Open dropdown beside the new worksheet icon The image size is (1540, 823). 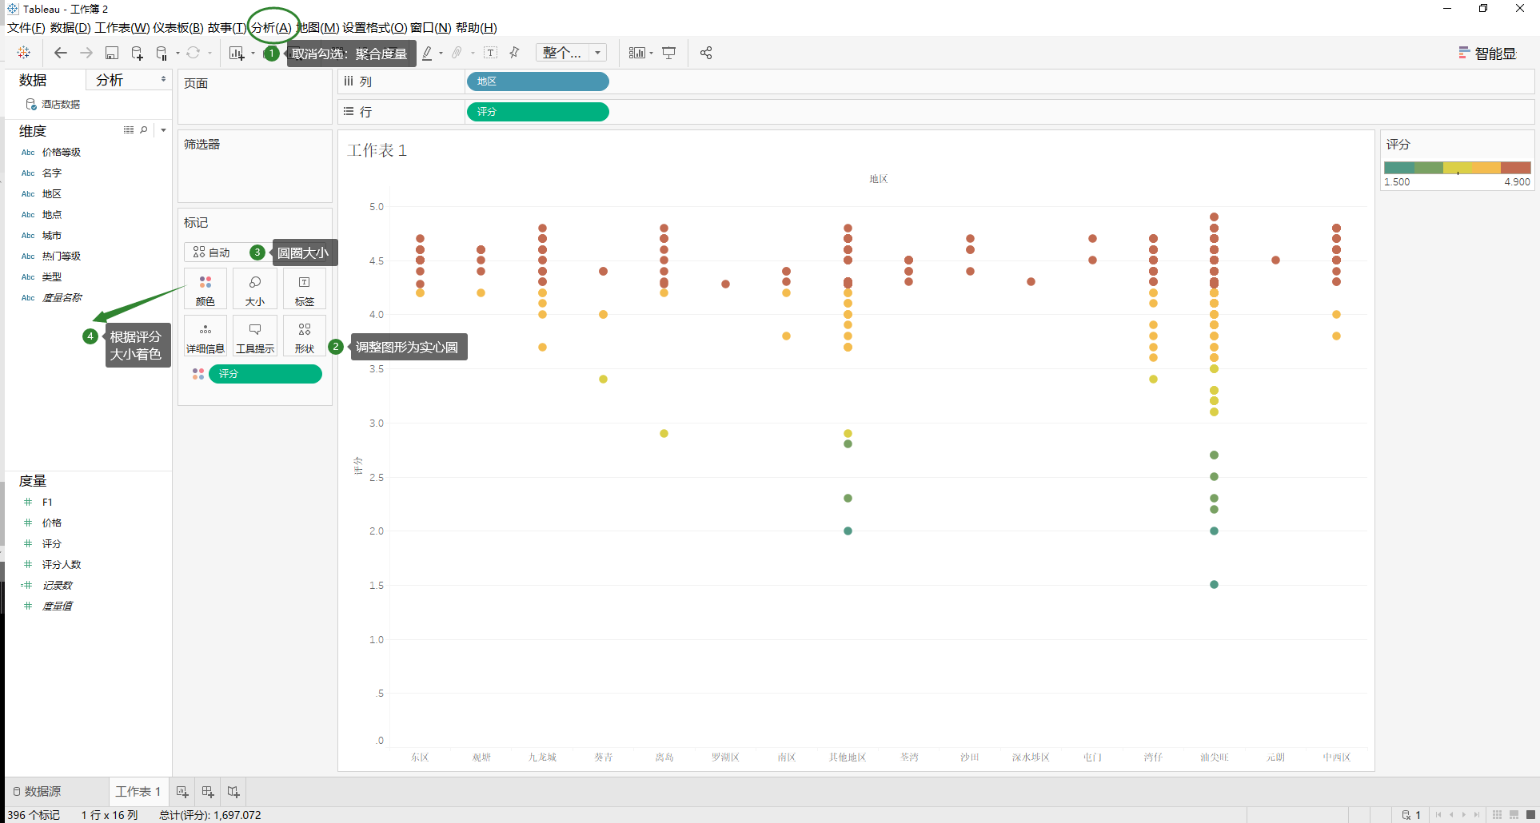(253, 54)
